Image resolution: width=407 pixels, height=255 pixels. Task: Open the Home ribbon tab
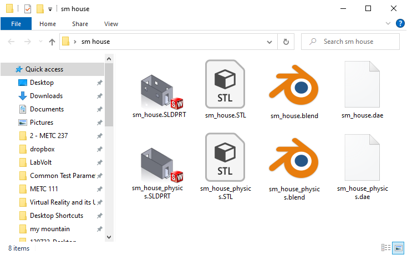48,24
